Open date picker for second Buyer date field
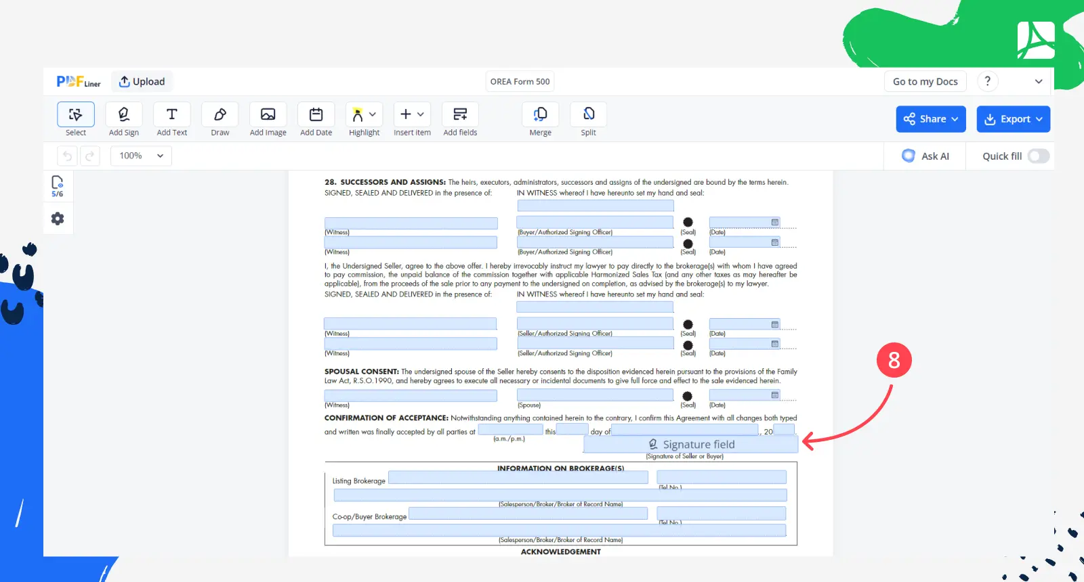 point(775,242)
